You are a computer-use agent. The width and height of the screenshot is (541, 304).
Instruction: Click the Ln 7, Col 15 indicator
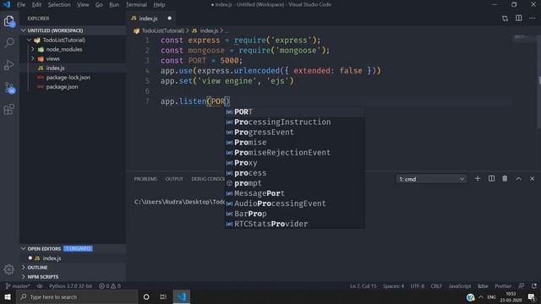(x=363, y=286)
